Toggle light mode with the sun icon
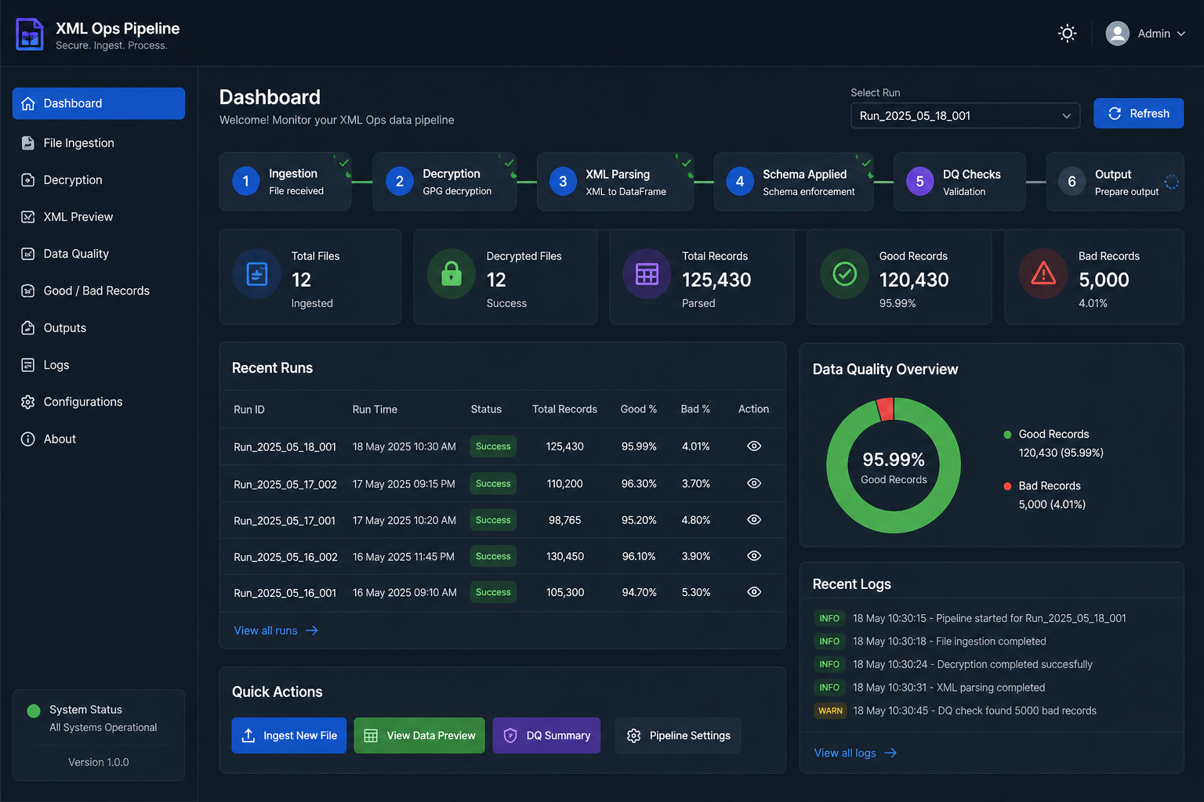The width and height of the screenshot is (1204, 802). tap(1067, 33)
